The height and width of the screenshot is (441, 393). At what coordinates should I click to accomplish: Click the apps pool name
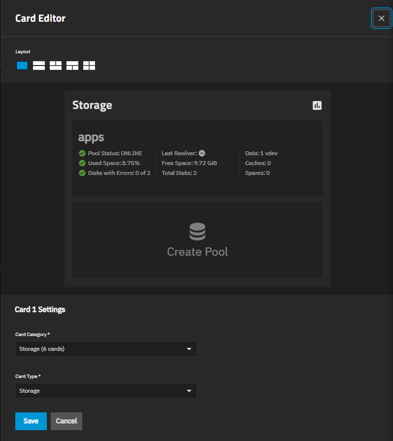tap(91, 137)
